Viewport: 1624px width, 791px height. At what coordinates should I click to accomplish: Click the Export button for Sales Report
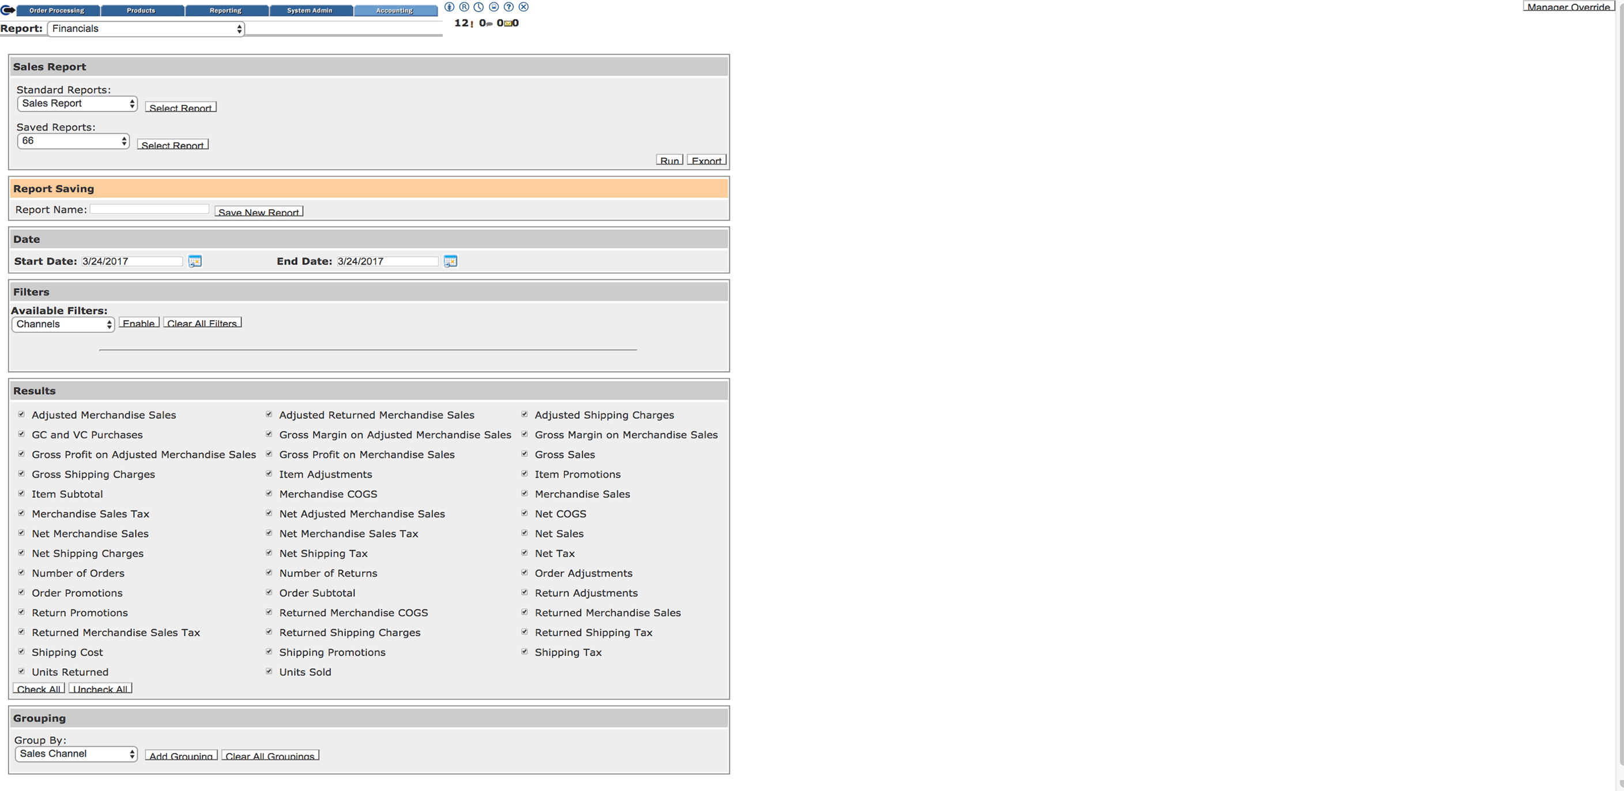click(707, 158)
